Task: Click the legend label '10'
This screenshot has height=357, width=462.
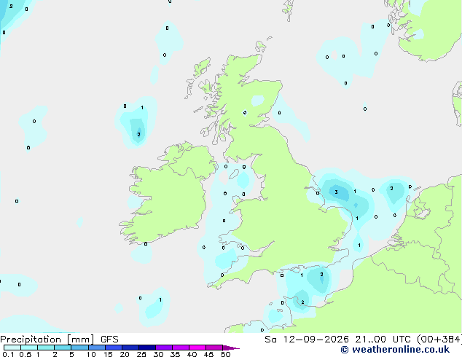Action: pyautogui.click(x=91, y=354)
